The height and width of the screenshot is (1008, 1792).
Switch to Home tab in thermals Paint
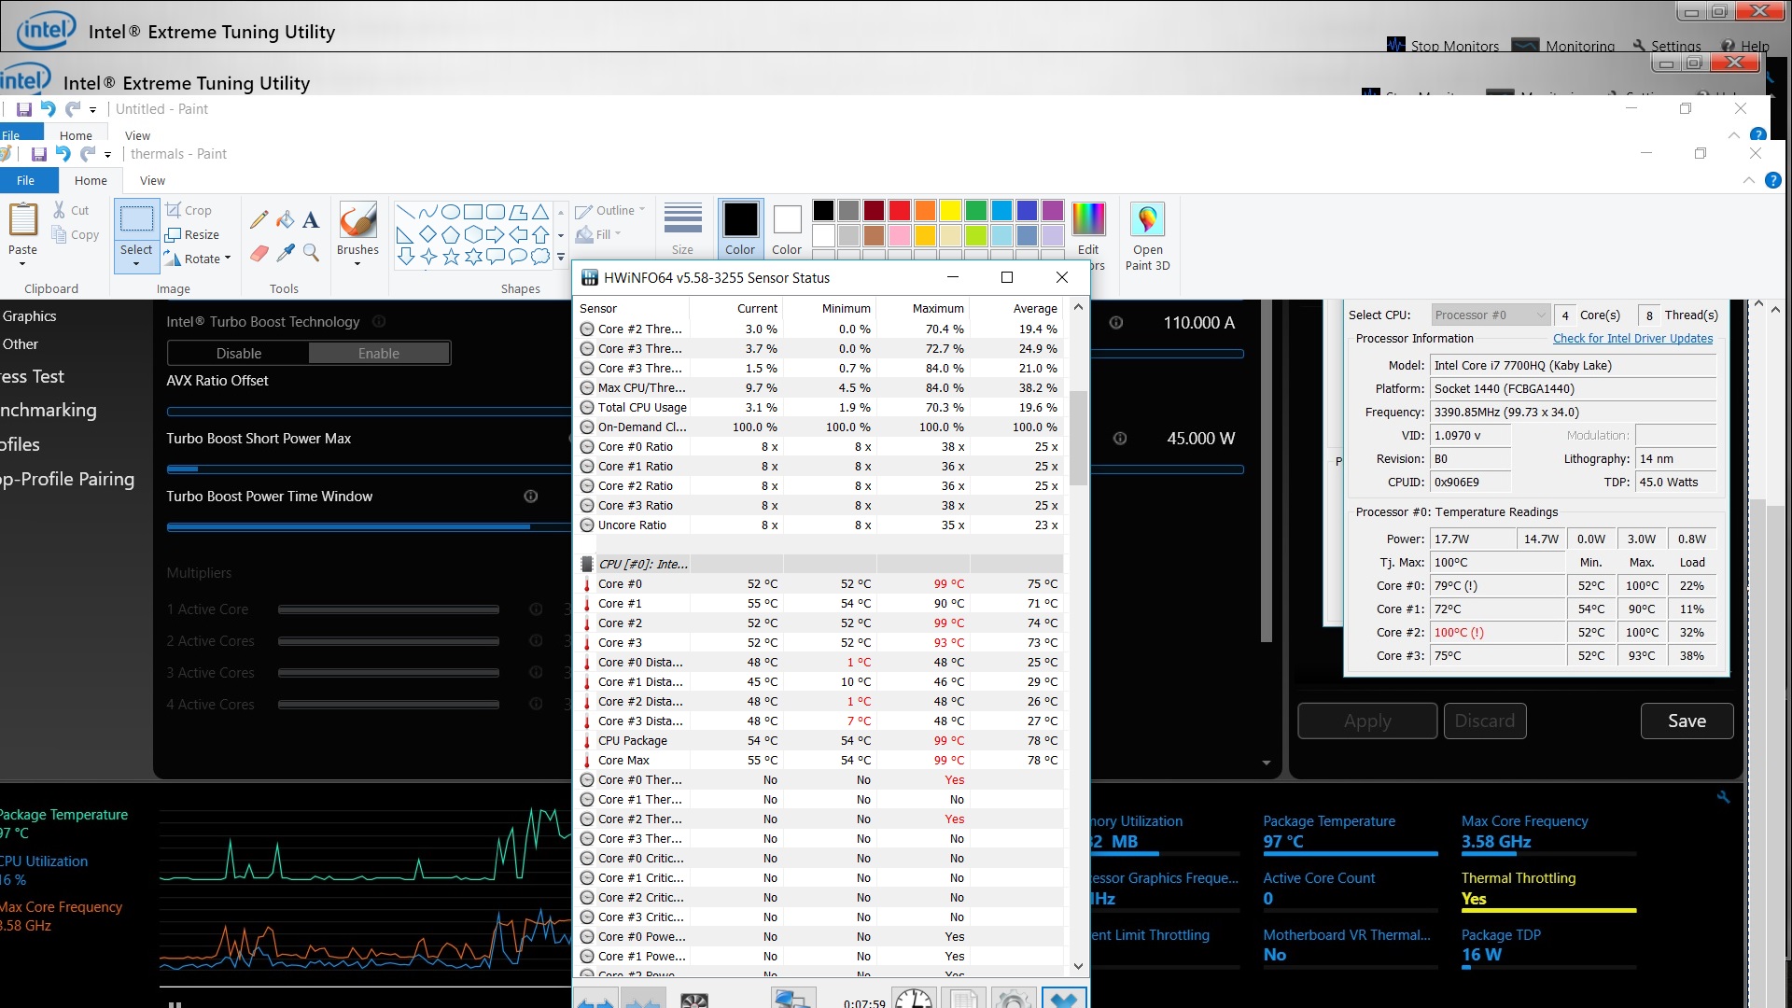click(91, 180)
